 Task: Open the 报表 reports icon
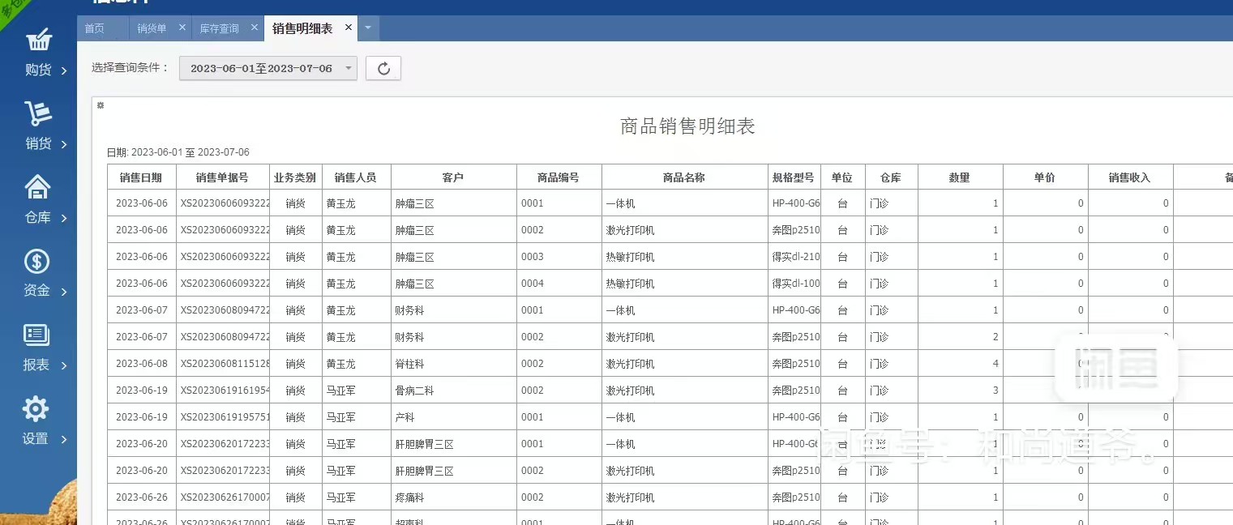(x=37, y=335)
